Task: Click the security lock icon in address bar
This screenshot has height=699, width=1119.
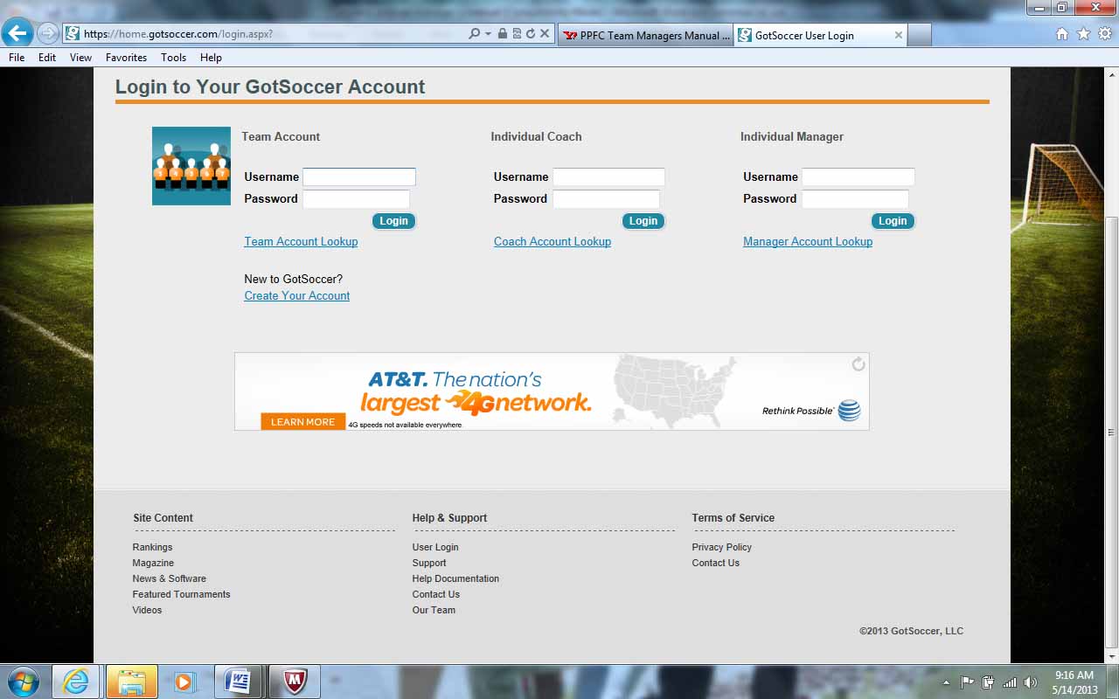Action: [502, 34]
